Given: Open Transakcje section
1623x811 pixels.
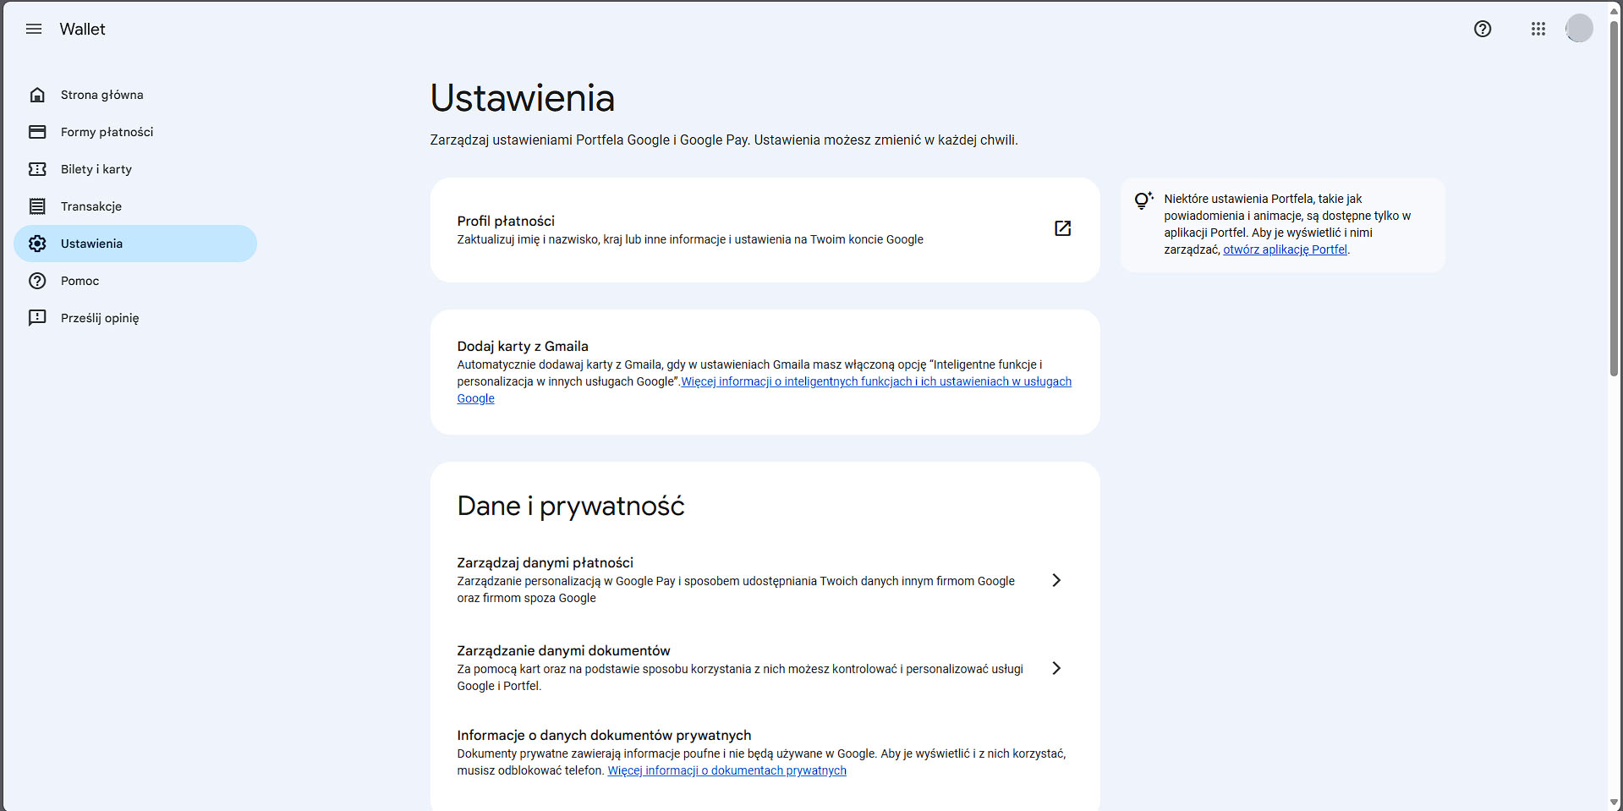Looking at the screenshot, I should tap(135, 206).
